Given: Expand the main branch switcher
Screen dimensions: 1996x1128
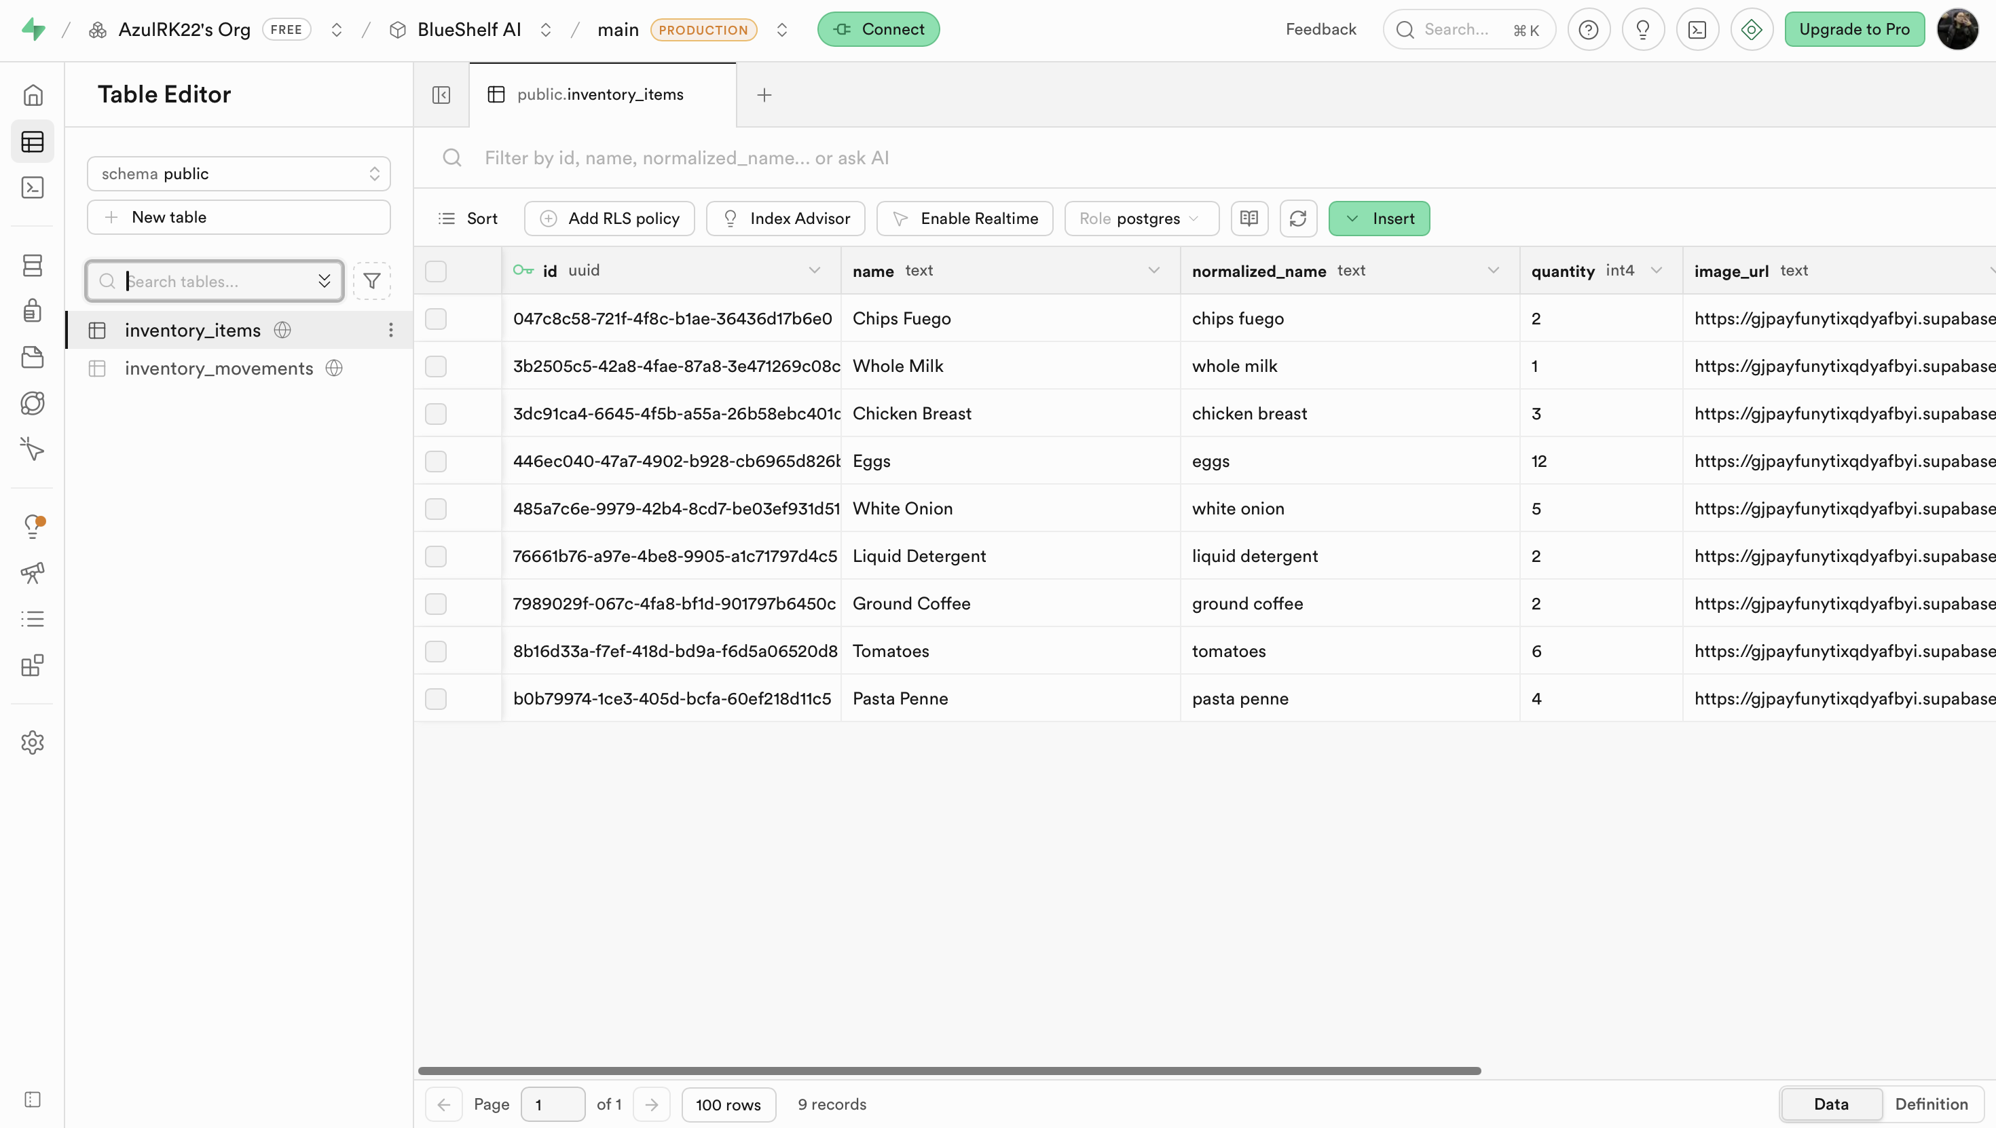Looking at the screenshot, I should (x=782, y=29).
